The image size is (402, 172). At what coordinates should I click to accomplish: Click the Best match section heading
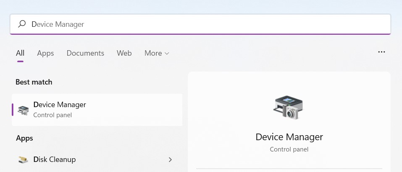point(34,82)
